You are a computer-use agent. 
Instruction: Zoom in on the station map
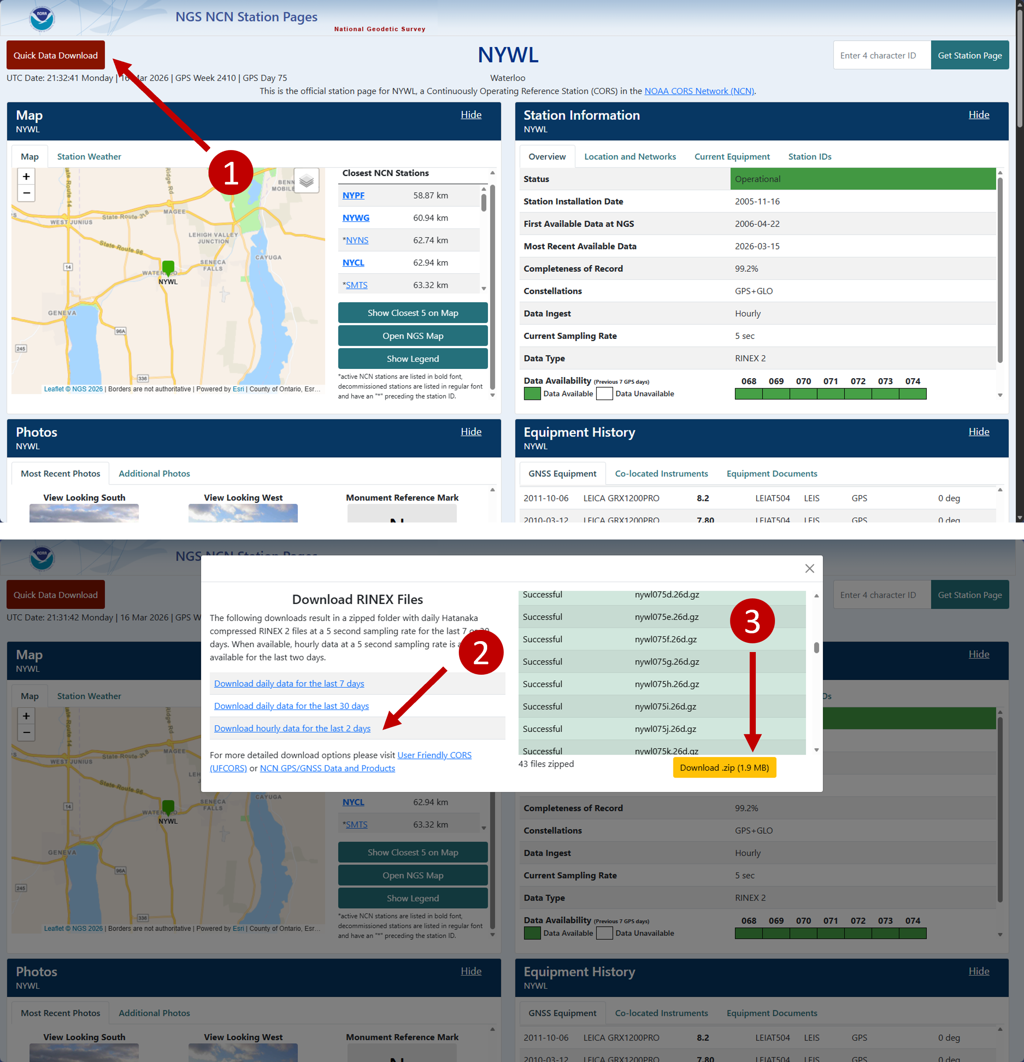[x=26, y=177]
